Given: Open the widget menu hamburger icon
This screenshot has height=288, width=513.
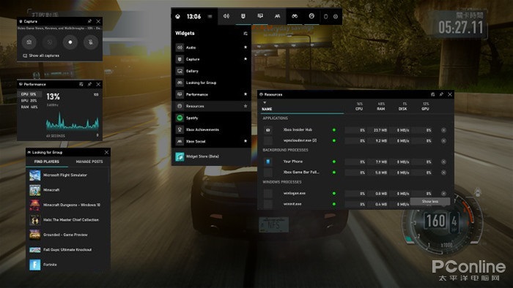Looking at the screenshot, I should (210, 16).
